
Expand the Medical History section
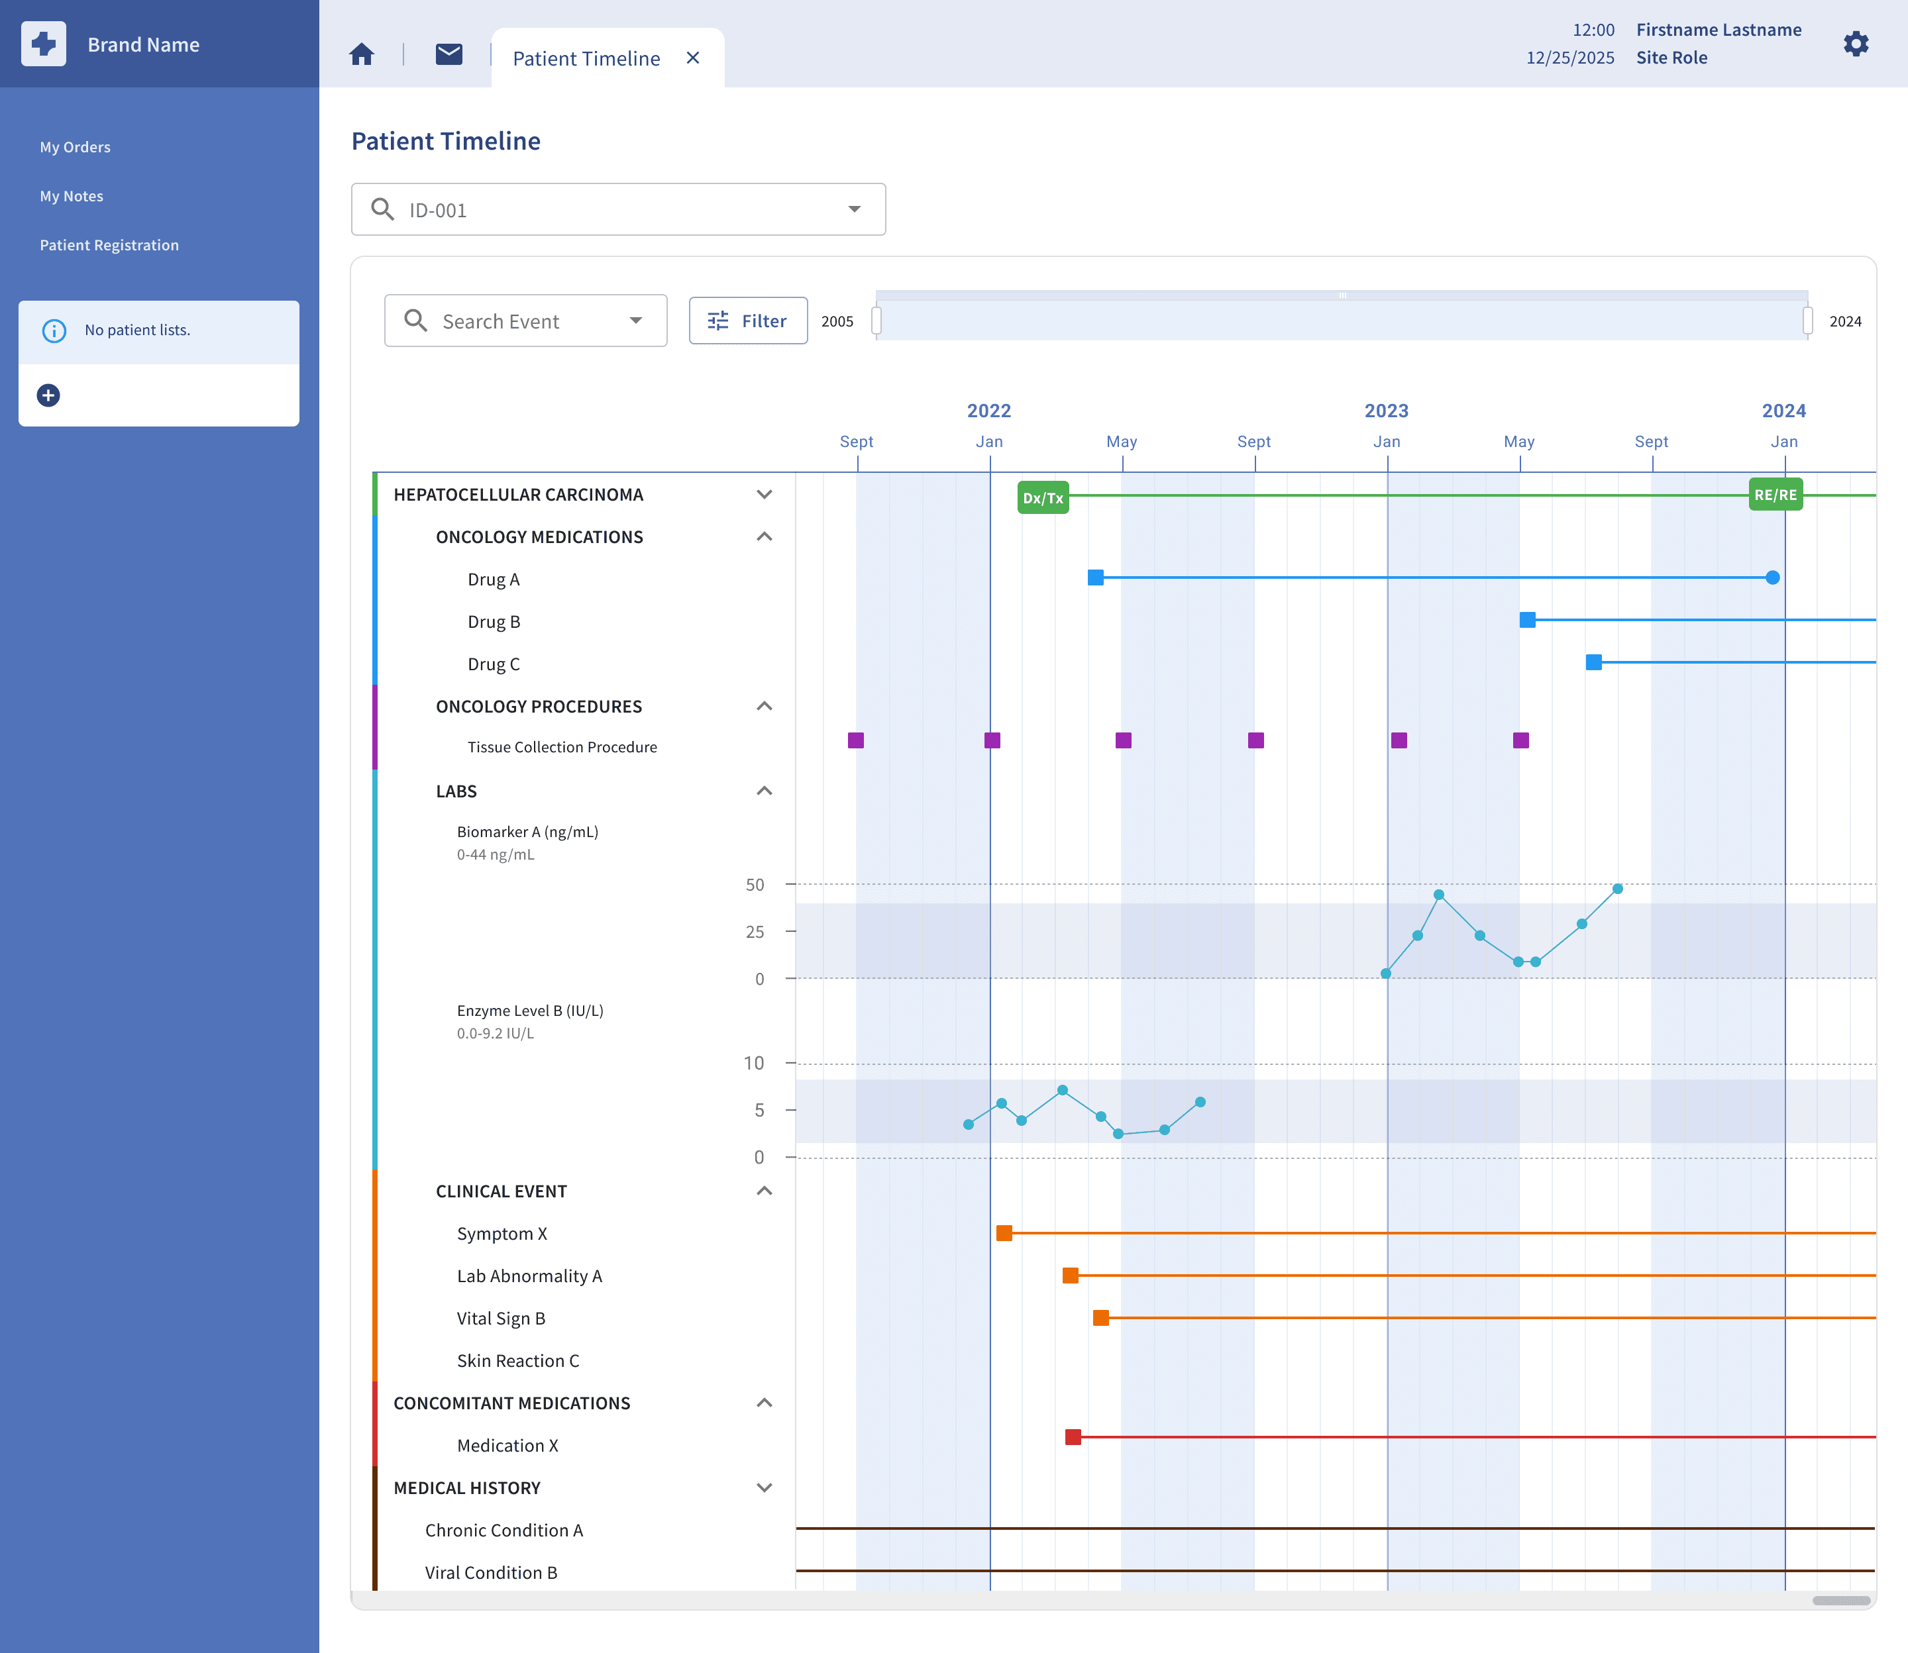click(x=764, y=1488)
